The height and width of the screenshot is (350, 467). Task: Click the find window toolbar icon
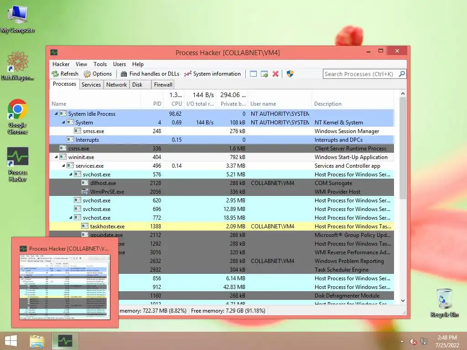coord(253,74)
